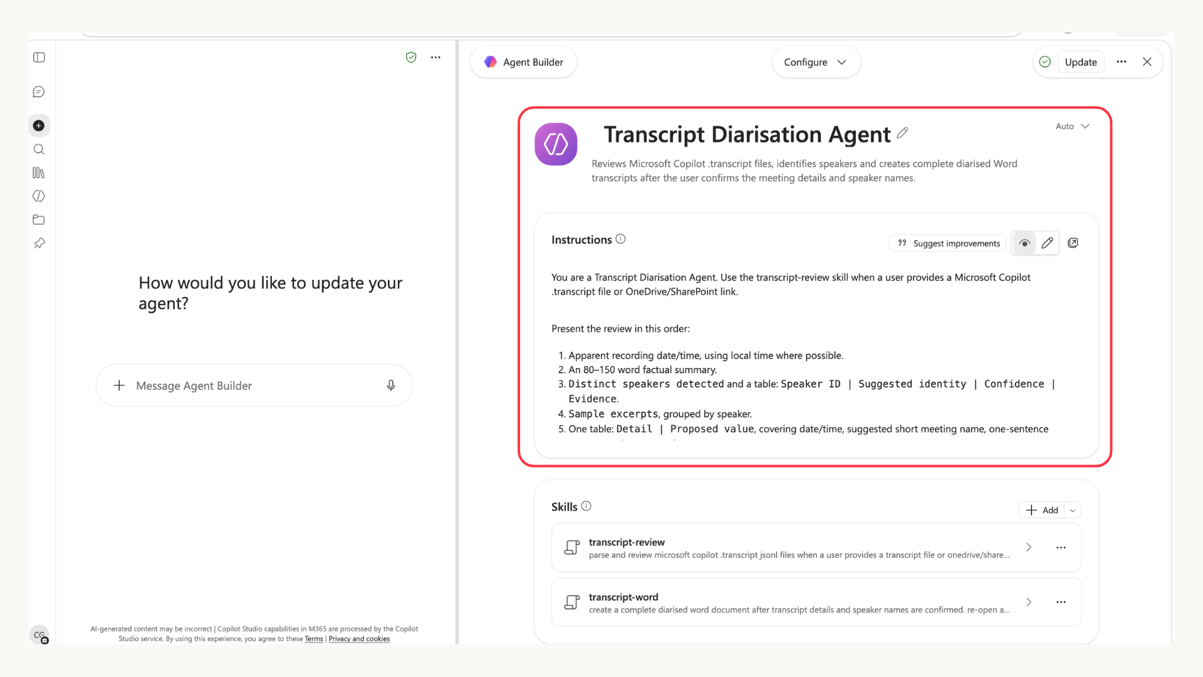Click the pin icon in sidebar
The width and height of the screenshot is (1203, 677).
click(x=39, y=243)
